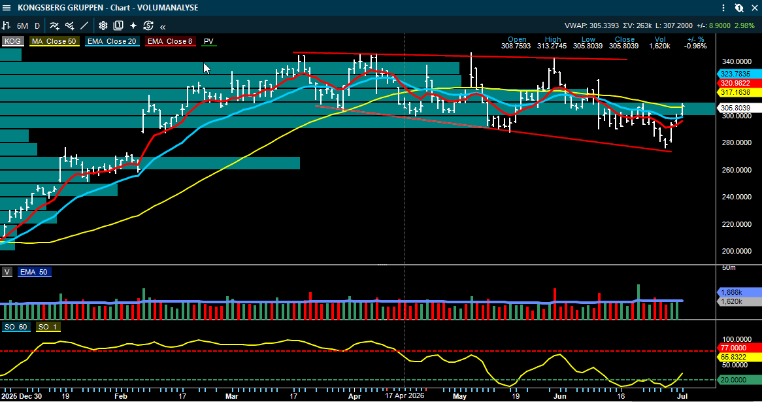Image resolution: width=762 pixels, height=402 pixels.
Task: Click the add indicator icon
Action: click(x=54, y=25)
